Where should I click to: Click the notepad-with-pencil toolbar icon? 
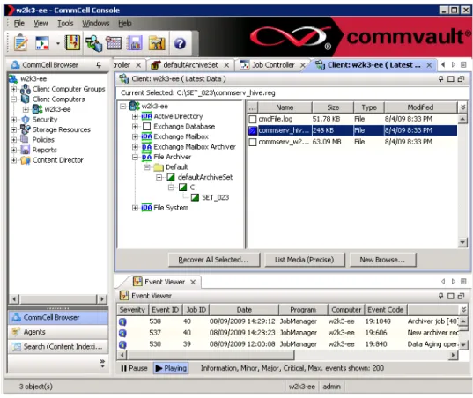[x=20, y=43]
